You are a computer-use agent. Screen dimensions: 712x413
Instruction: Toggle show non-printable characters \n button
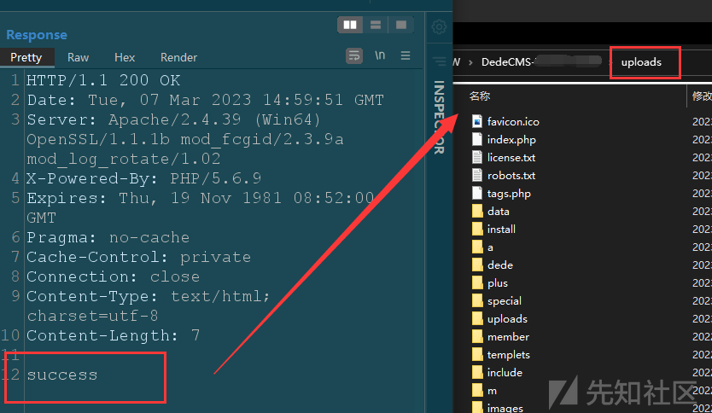380,55
